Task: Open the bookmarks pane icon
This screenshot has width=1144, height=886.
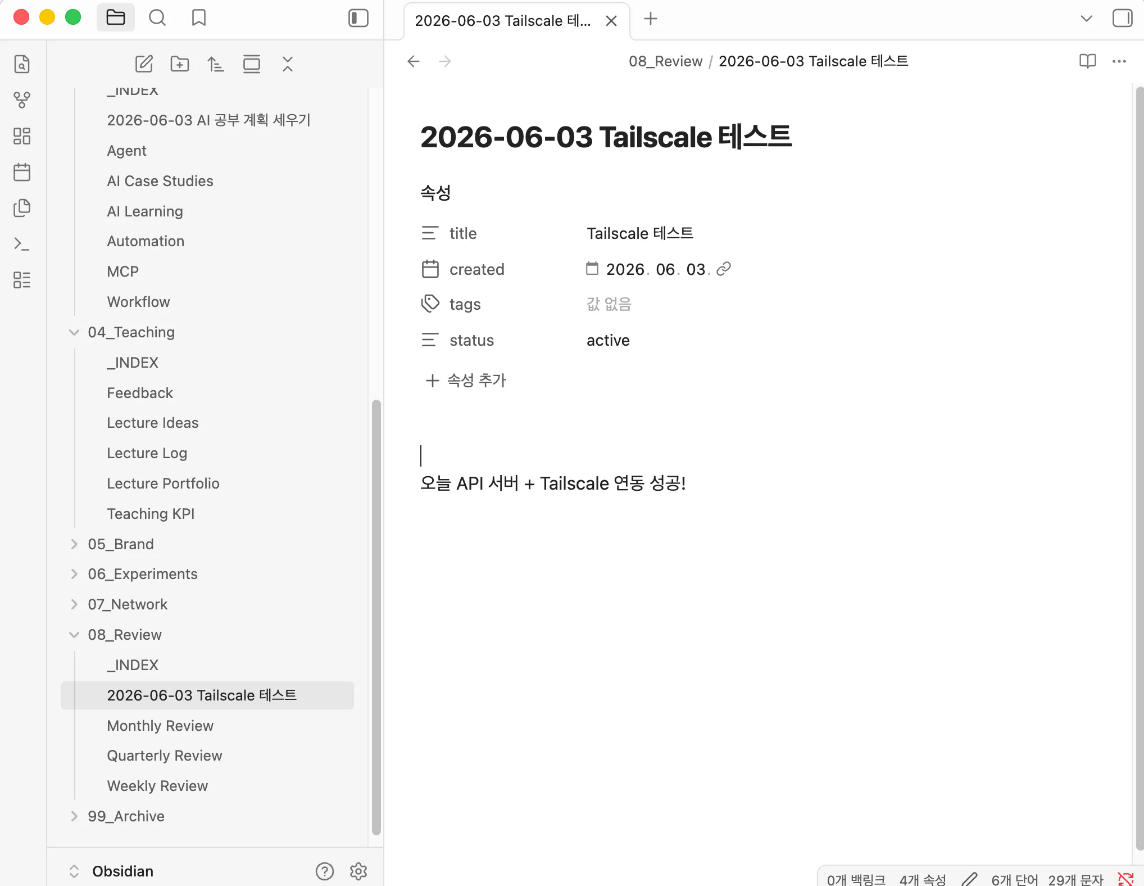Action: pos(199,18)
